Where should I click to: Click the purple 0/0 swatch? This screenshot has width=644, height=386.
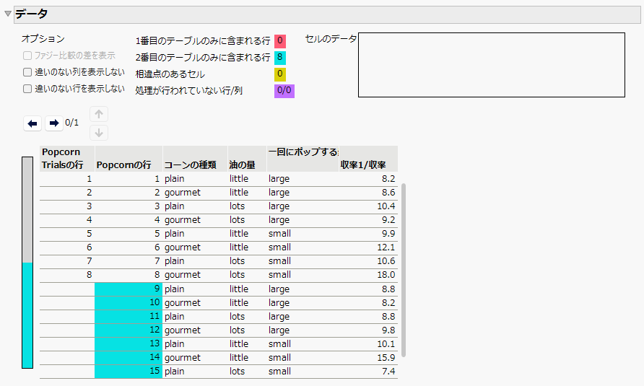pos(284,91)
